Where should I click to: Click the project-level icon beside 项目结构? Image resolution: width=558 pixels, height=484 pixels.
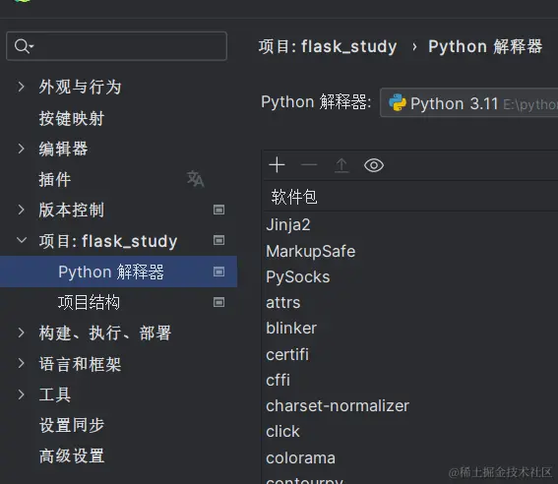click(218, 302)
